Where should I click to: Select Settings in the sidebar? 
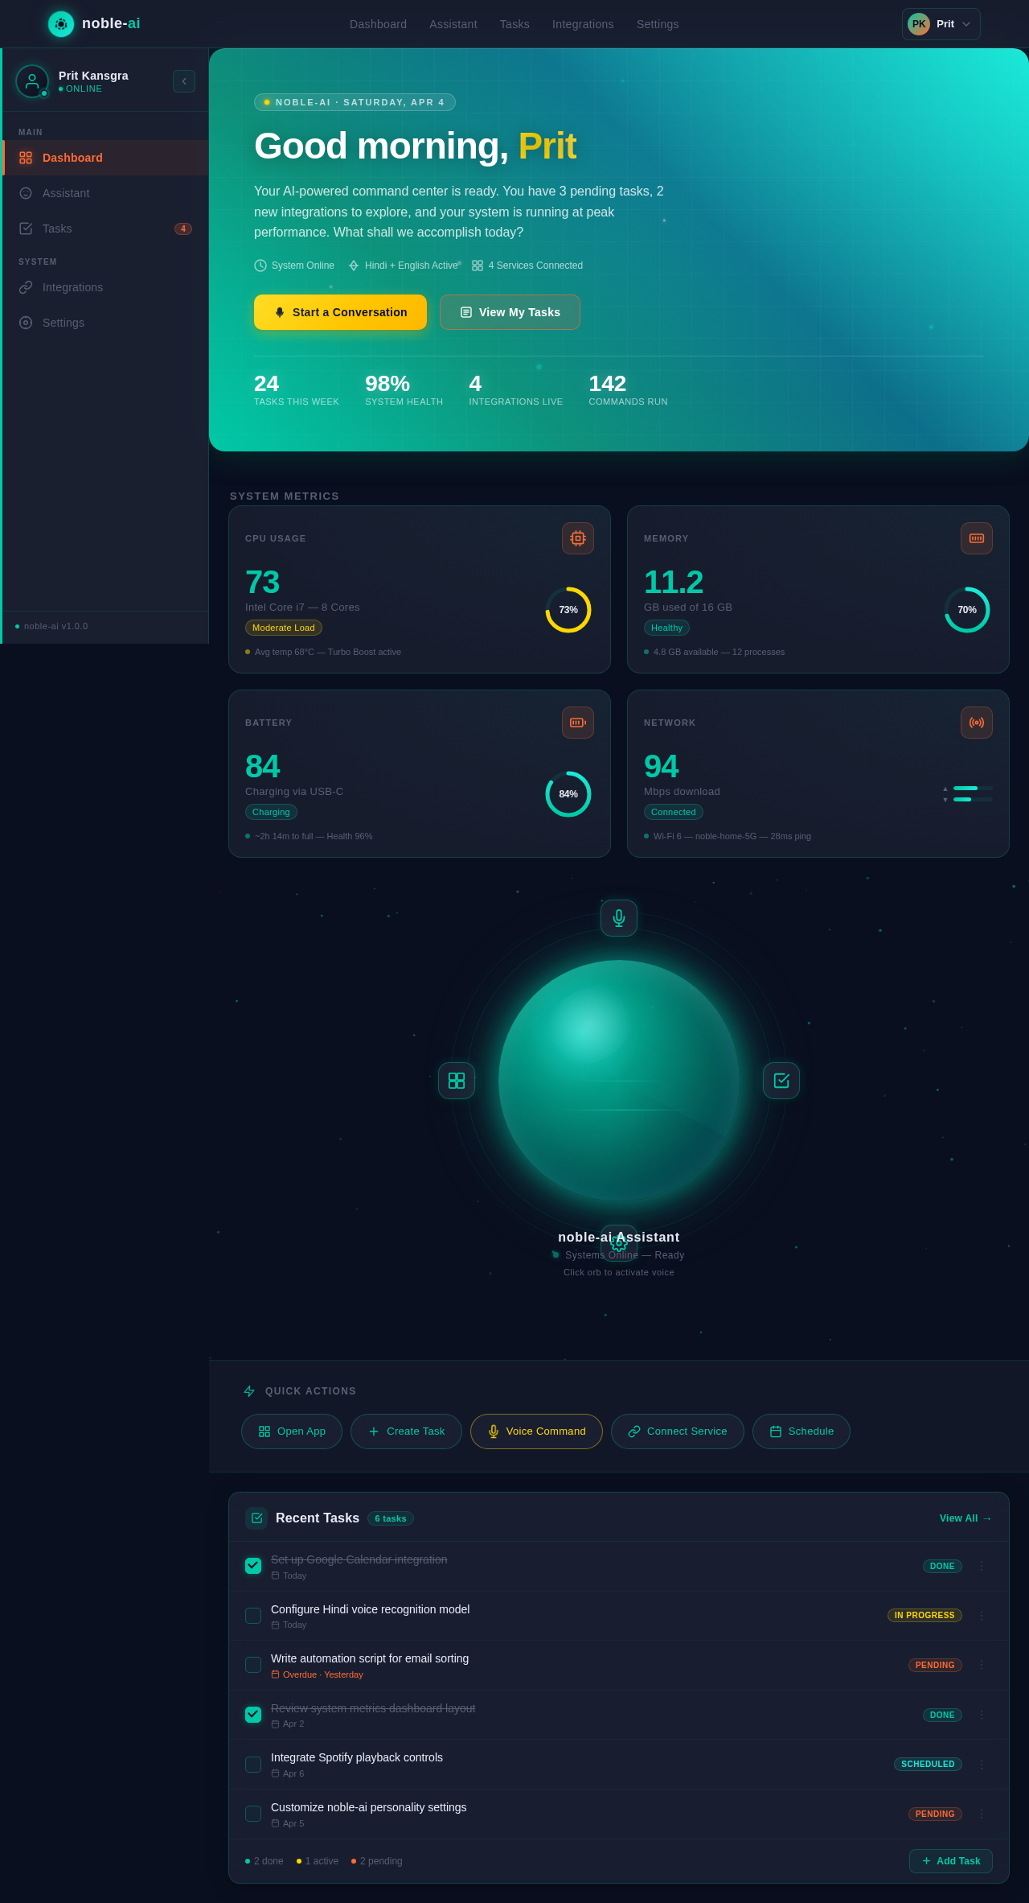105,323
